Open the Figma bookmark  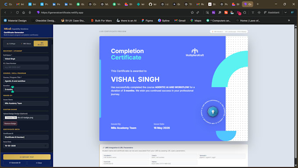147,21
